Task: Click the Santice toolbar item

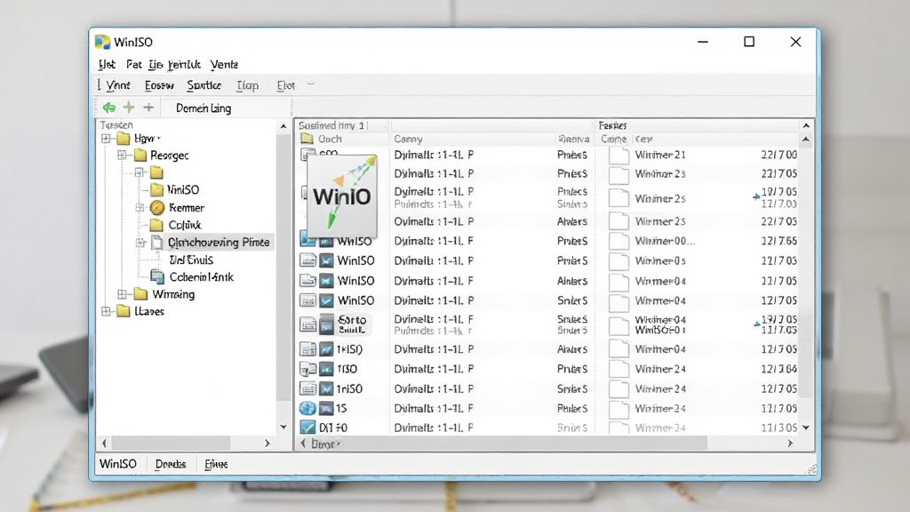Action: (x=204, y=85)
